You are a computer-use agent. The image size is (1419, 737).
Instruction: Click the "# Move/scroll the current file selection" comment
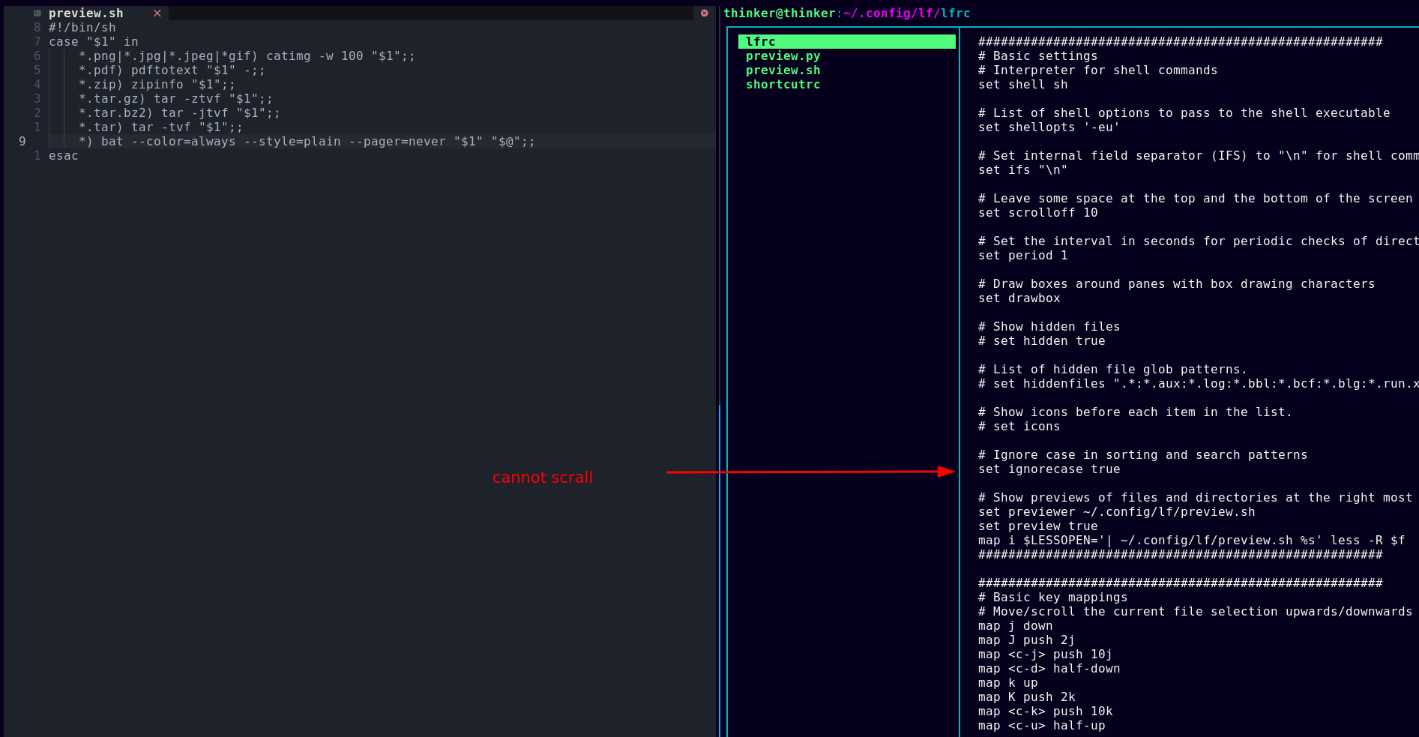(x=1195, y=611)
